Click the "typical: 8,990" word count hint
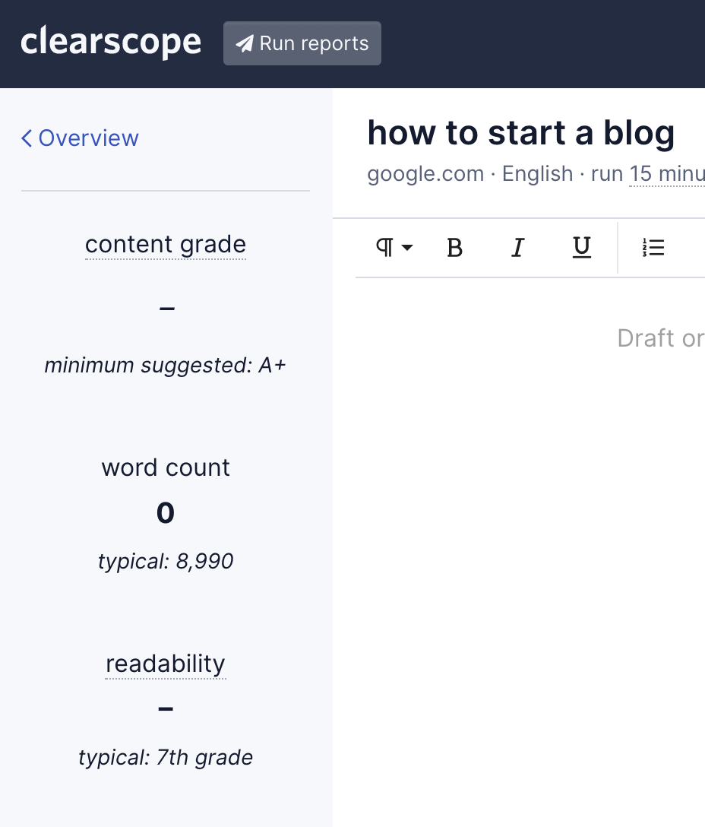This screenshot has width=705, height=827. 166,562
